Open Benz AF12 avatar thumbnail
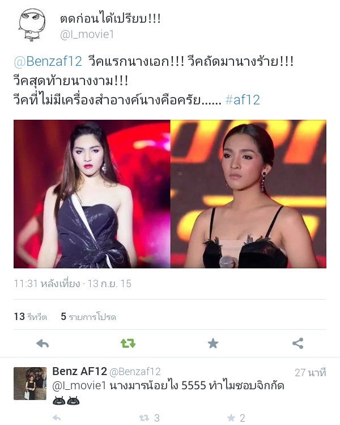Image resolution: width=340 pixels, height=425 pixels. pyautogui.click(x=30, y=384)
